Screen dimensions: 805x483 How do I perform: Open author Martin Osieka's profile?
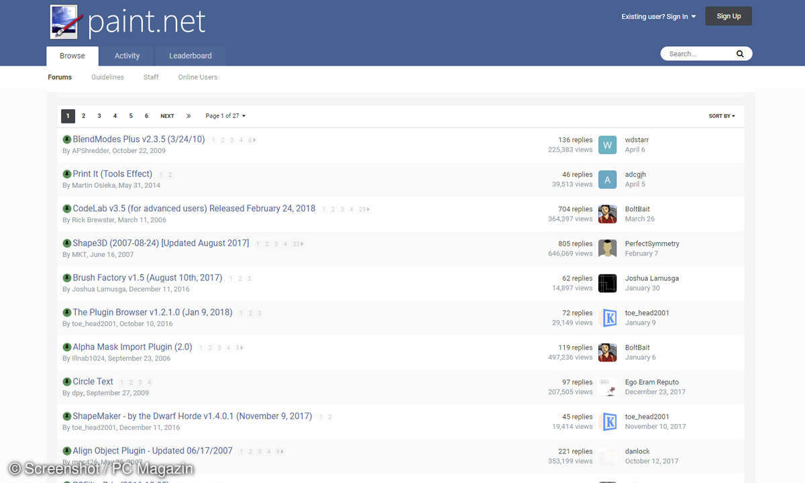(x=93, y=185)
